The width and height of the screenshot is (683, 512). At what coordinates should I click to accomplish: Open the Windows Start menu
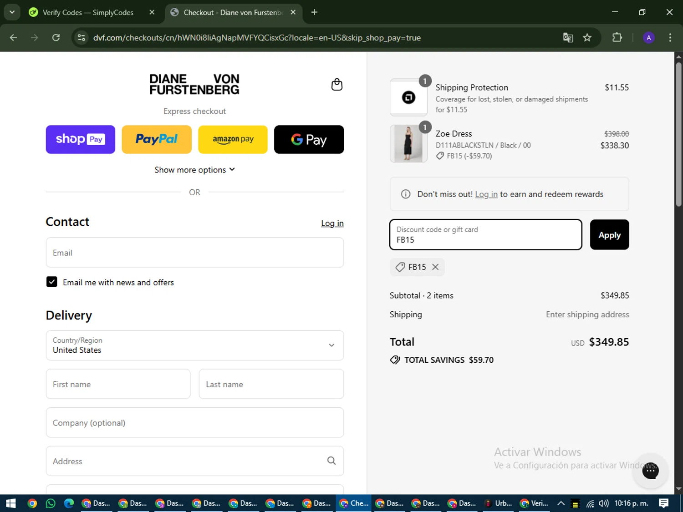pyautogui.click(x=11, y=503)
